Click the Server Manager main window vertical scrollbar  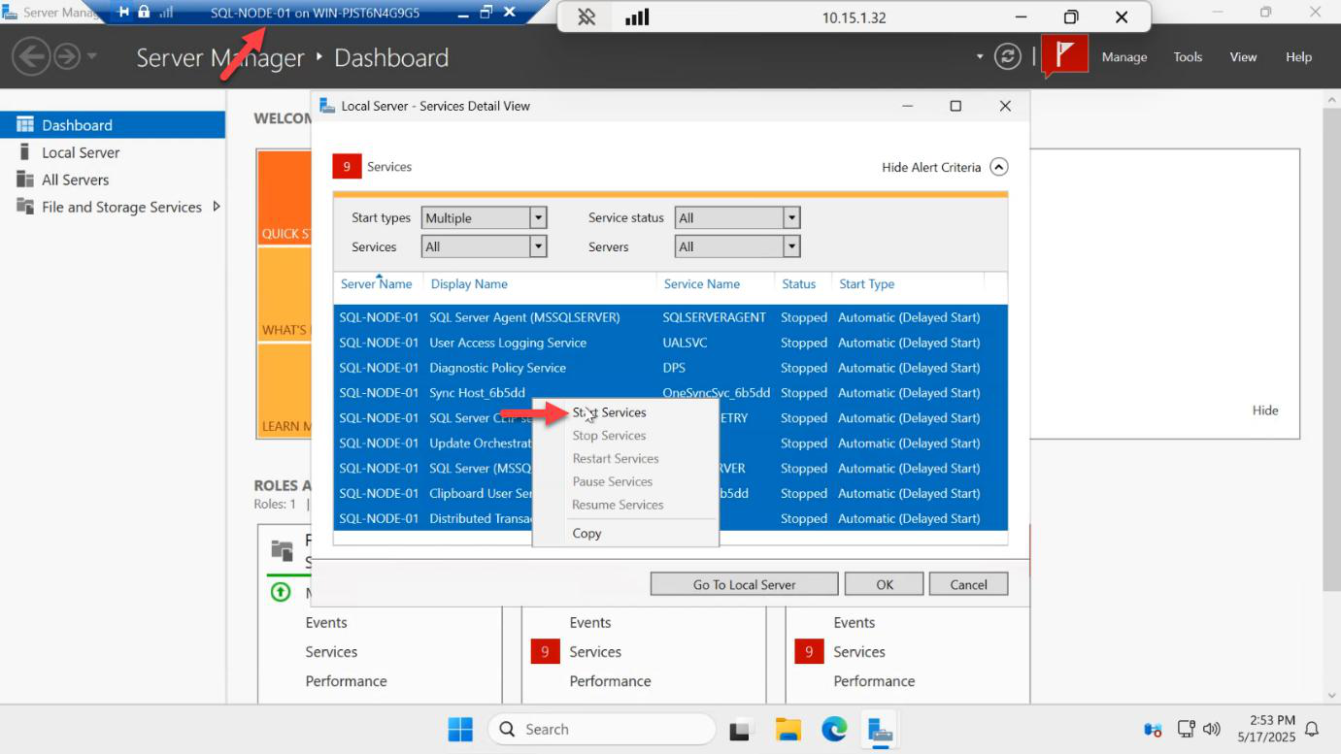point(1331,349)
